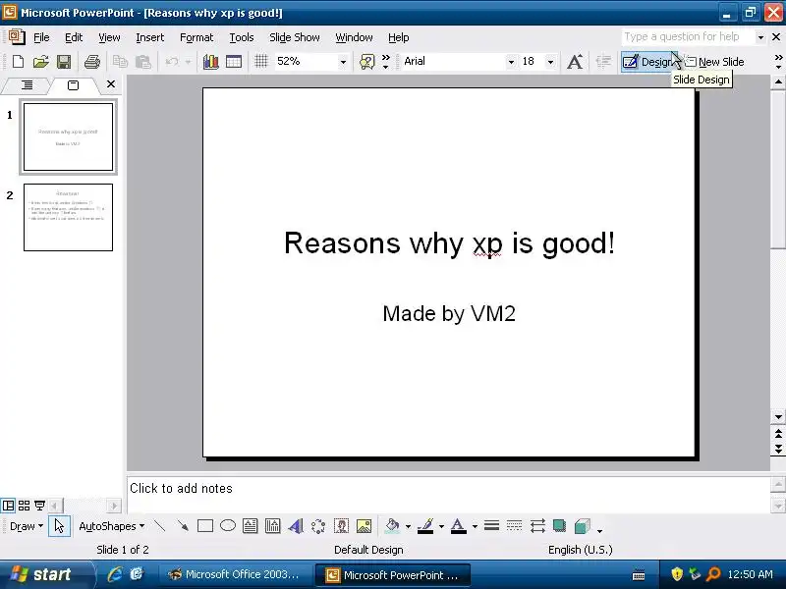Add a New Slide

715,62
